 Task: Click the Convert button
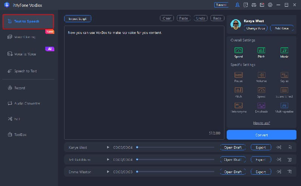(261, 135)
